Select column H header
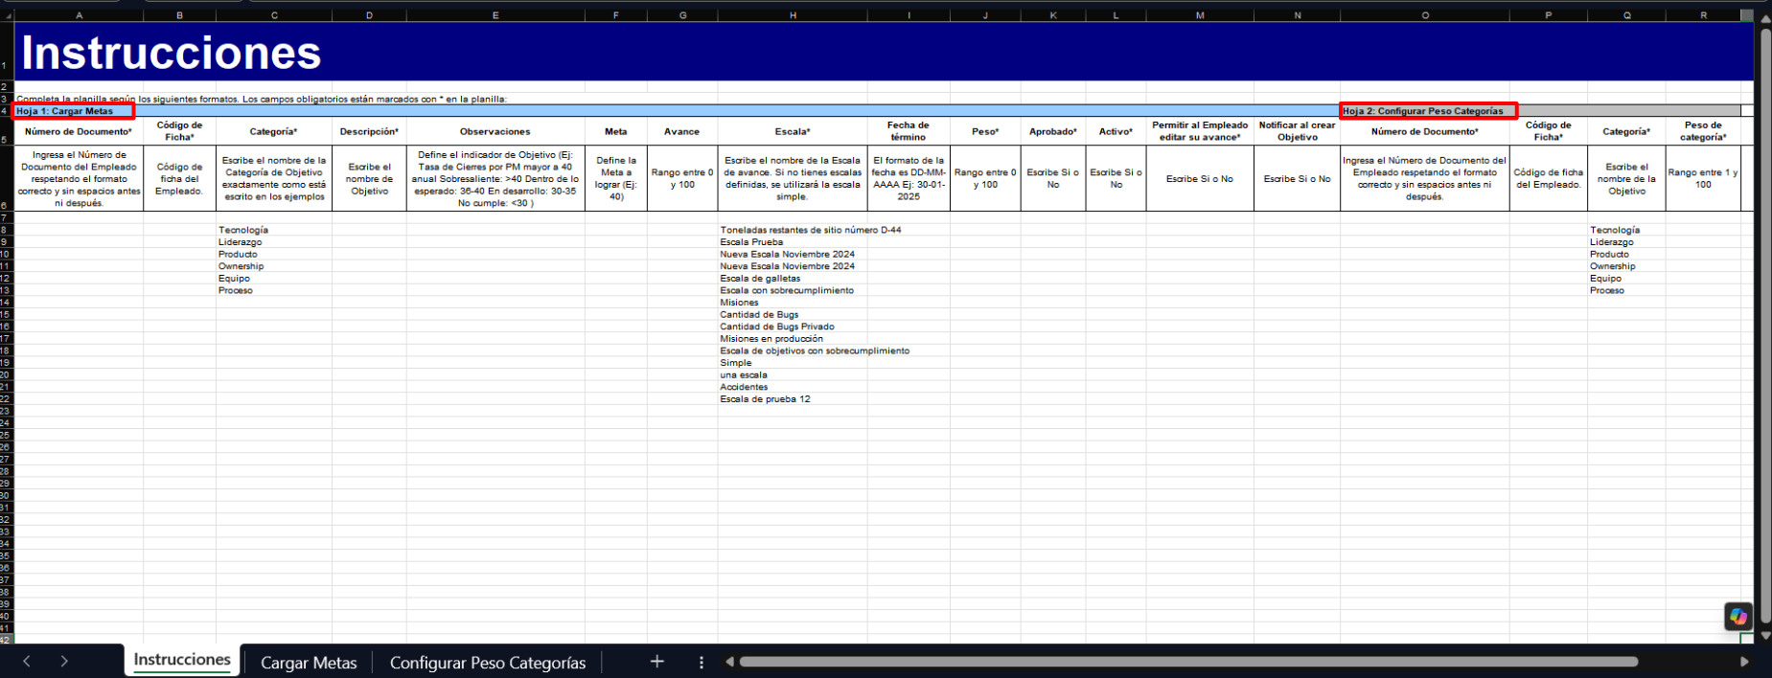Screen dimensions: 1772x678 (793, 15)
